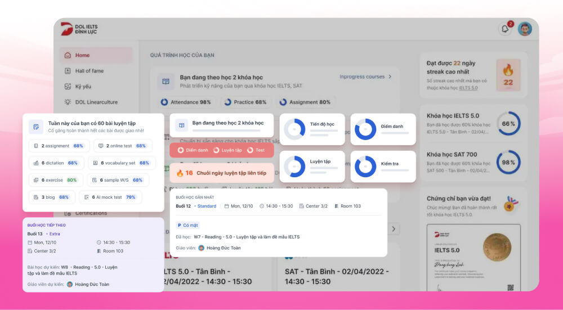Click the 6 AI mock test chip
Image resolution: width=563 pixels, height=310 pixels.
110,197
